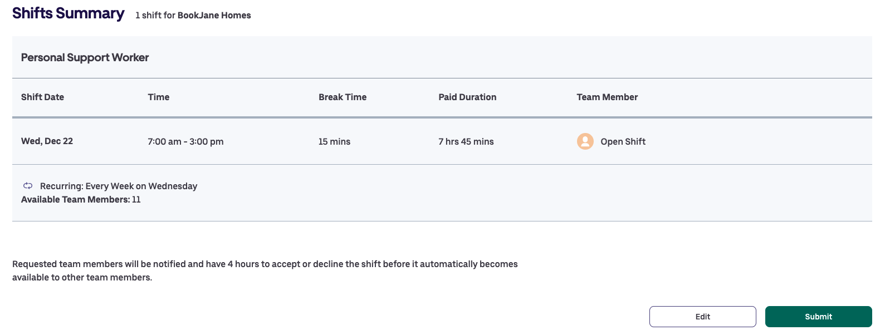Click the Open Shift team member label
Viewport: 885px width, 335px height.
(623, 141)
